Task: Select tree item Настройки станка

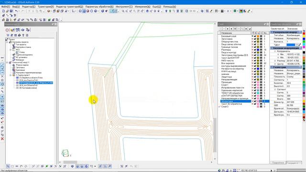Action: (x=23, y=47)
